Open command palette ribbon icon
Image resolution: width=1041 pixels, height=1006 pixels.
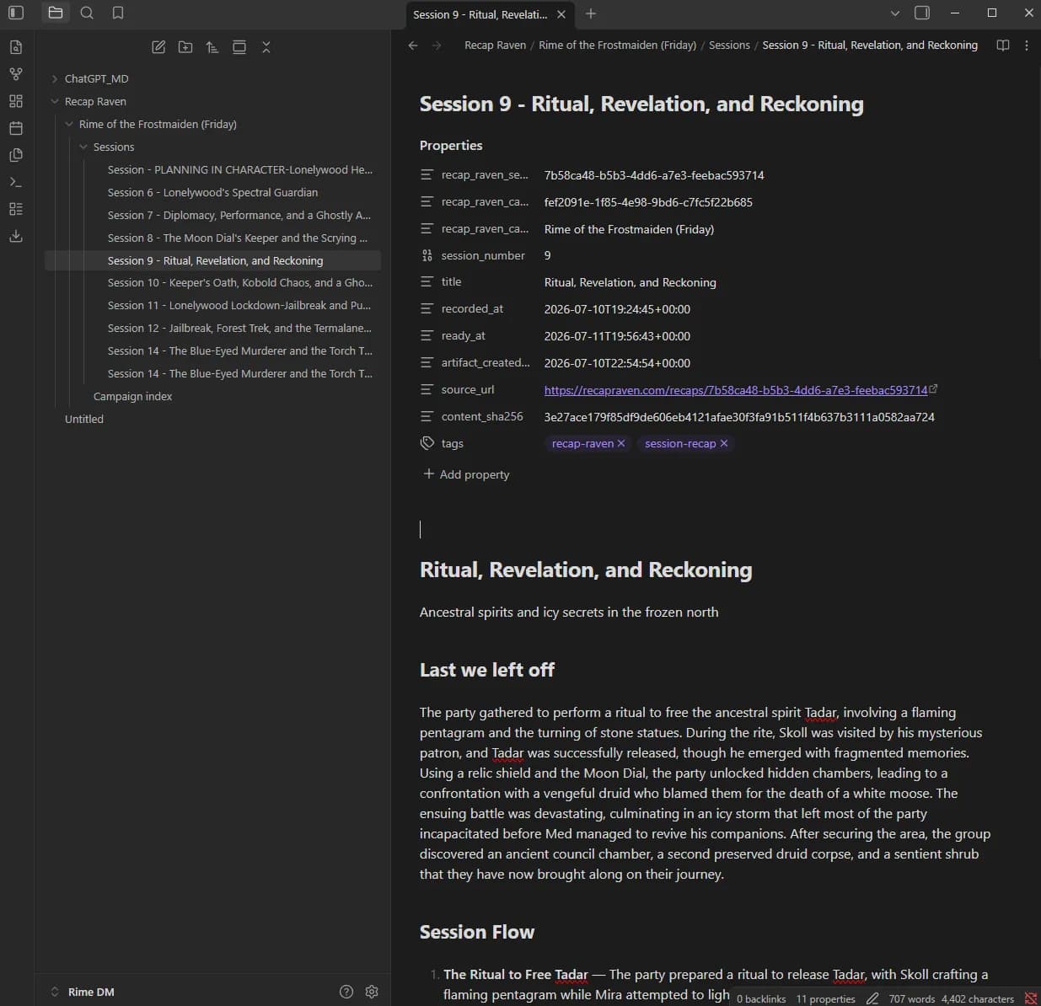click(15, 182)
